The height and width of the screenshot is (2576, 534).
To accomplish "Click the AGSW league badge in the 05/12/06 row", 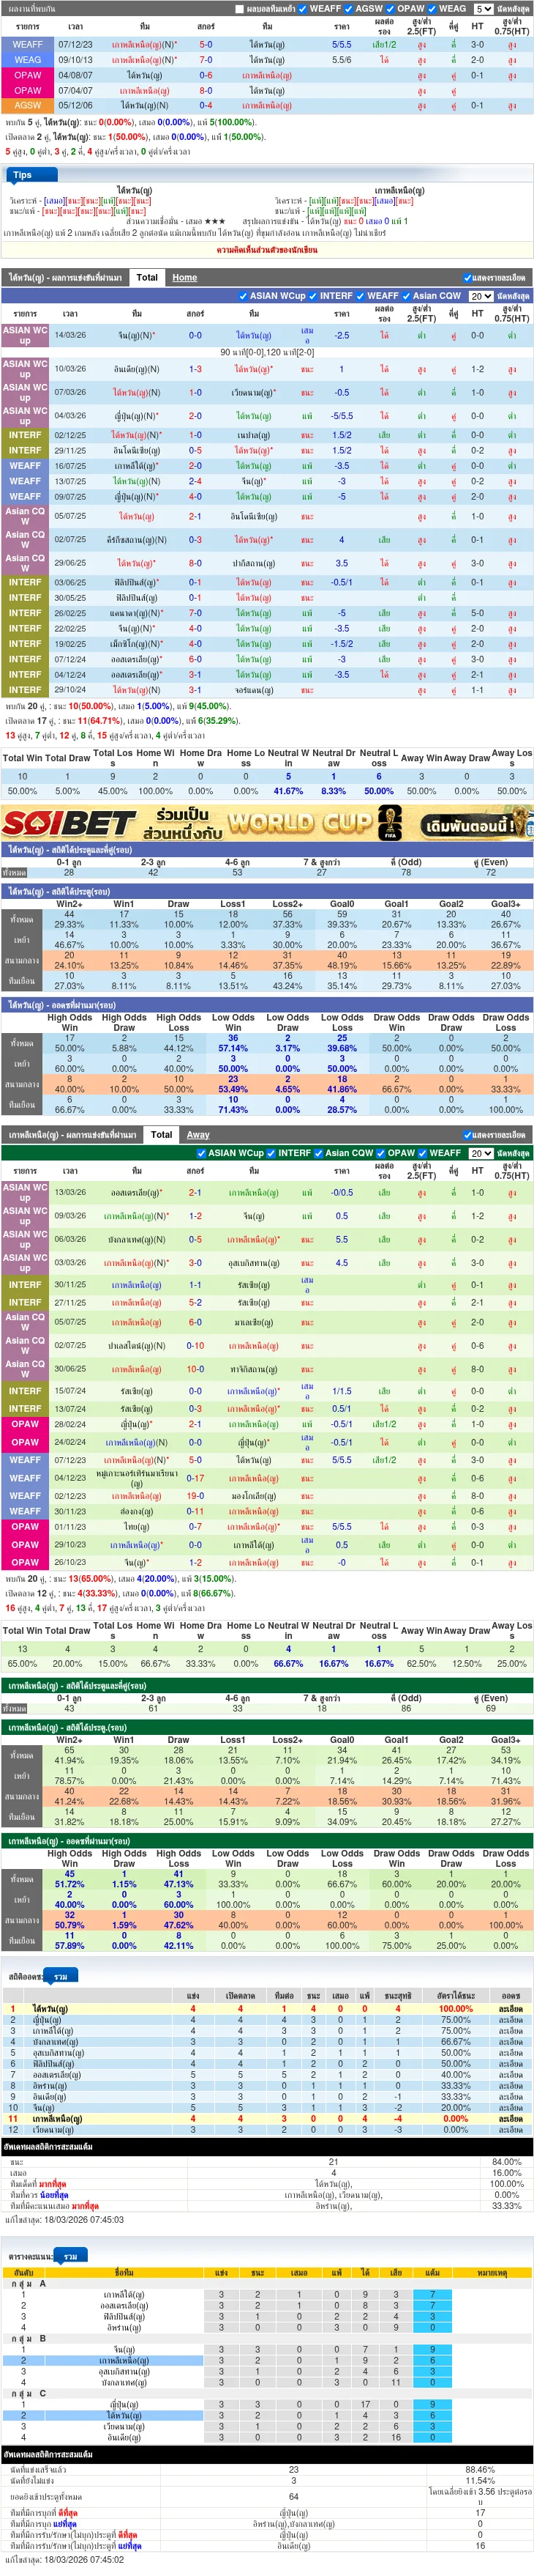I will pos(27,105).
